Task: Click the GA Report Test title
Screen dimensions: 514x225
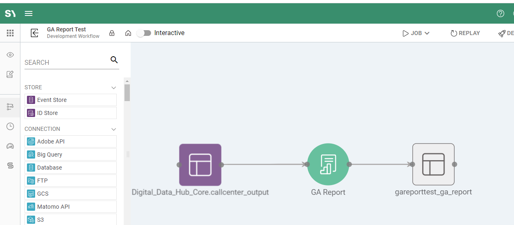Action: [67, 29]
